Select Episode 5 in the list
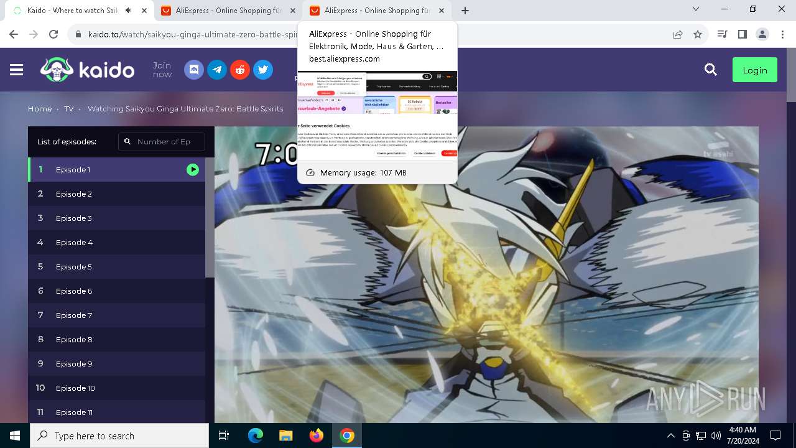This screenshot has height=448, width=796. point(116,266)
